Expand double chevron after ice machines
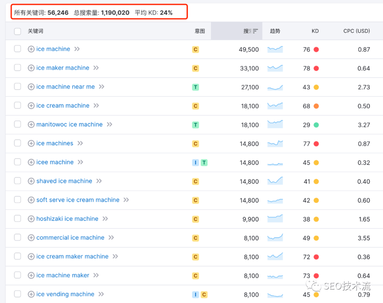Screen dimensions: 383x303 80,143
